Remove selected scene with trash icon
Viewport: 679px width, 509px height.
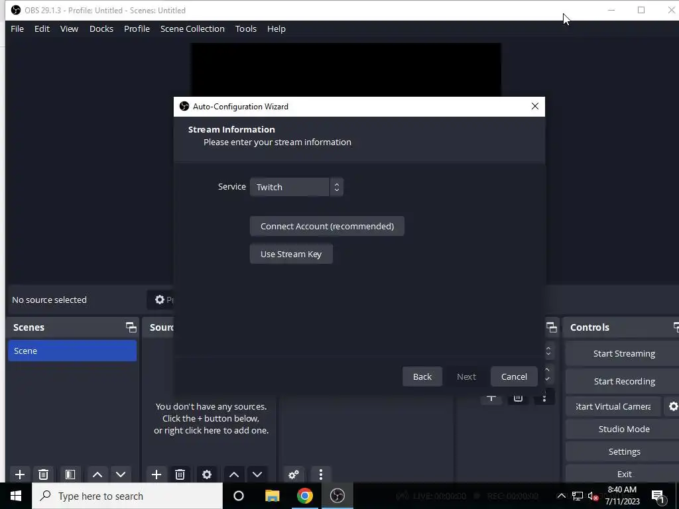pyautogui.click(x=43, y=475)
